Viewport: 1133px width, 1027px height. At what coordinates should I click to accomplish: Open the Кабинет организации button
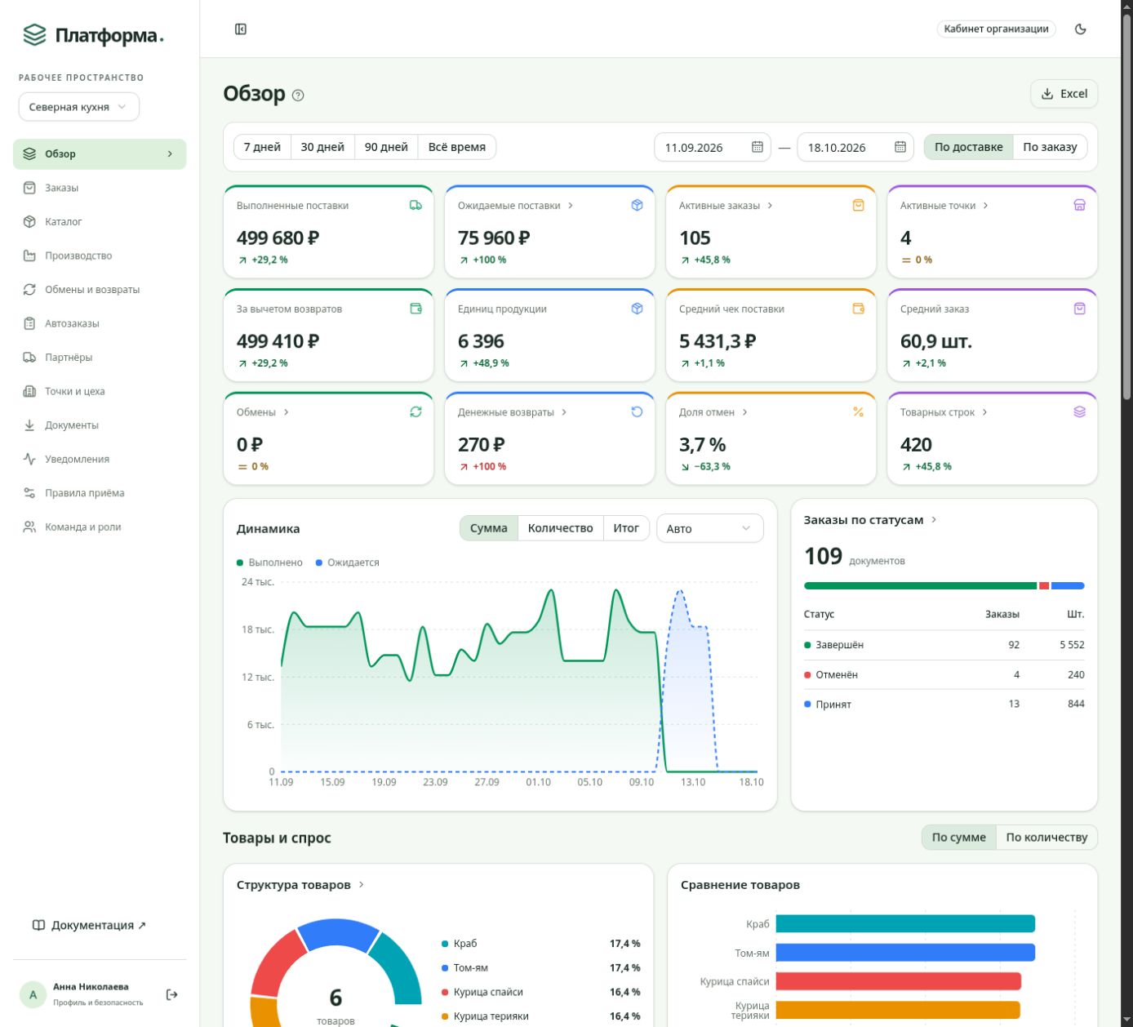996,29
